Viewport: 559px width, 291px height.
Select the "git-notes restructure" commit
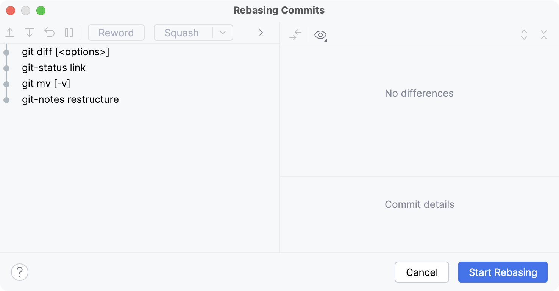coord(70,99)
